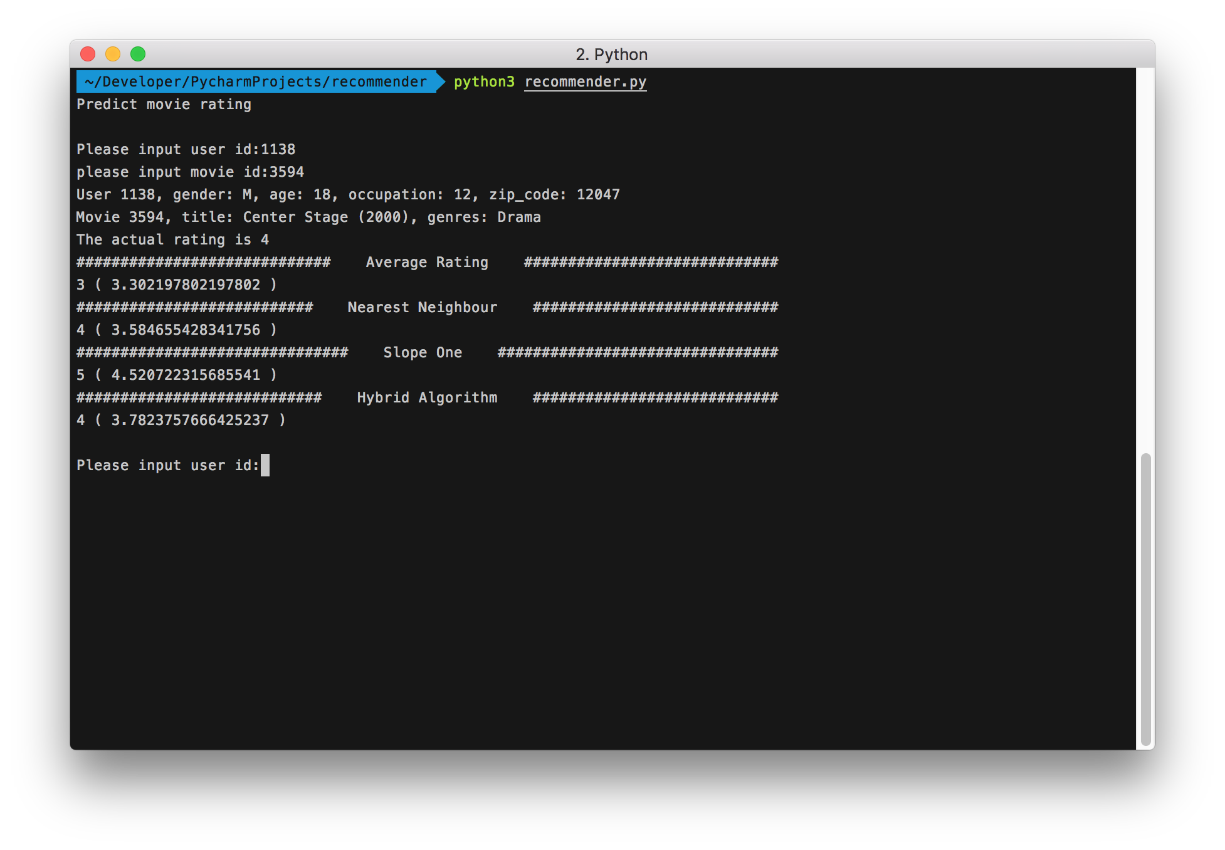The width and height of the screenshot is (1225, 850).
Task: Click the "The actual rating is 4" line
Action: (x=172, y=240)
